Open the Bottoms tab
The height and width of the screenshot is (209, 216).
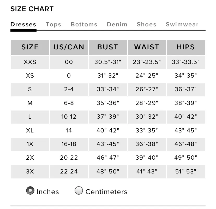coord(84,24)
